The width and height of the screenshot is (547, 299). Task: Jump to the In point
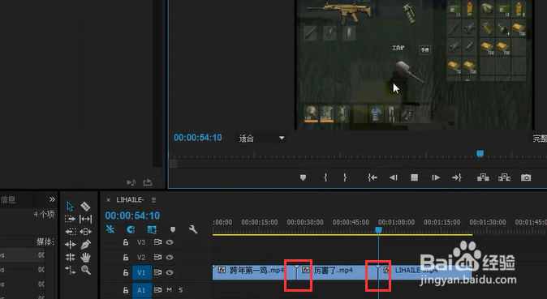373,177
